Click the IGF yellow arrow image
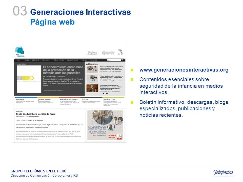The height and width of the screenshot is (182, 243). tap(29, 79)
